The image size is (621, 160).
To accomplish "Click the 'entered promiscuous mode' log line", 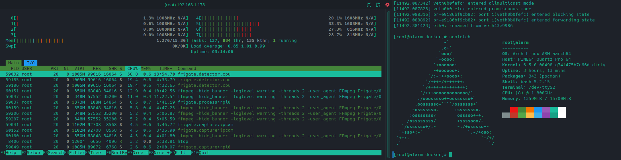I will [463, 9].
